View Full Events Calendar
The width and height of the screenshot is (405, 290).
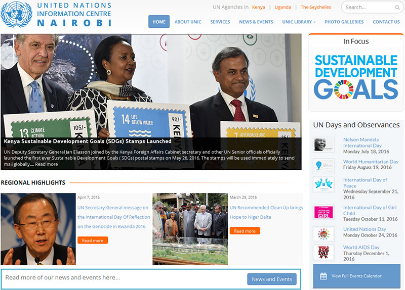[x=356, y=276]
